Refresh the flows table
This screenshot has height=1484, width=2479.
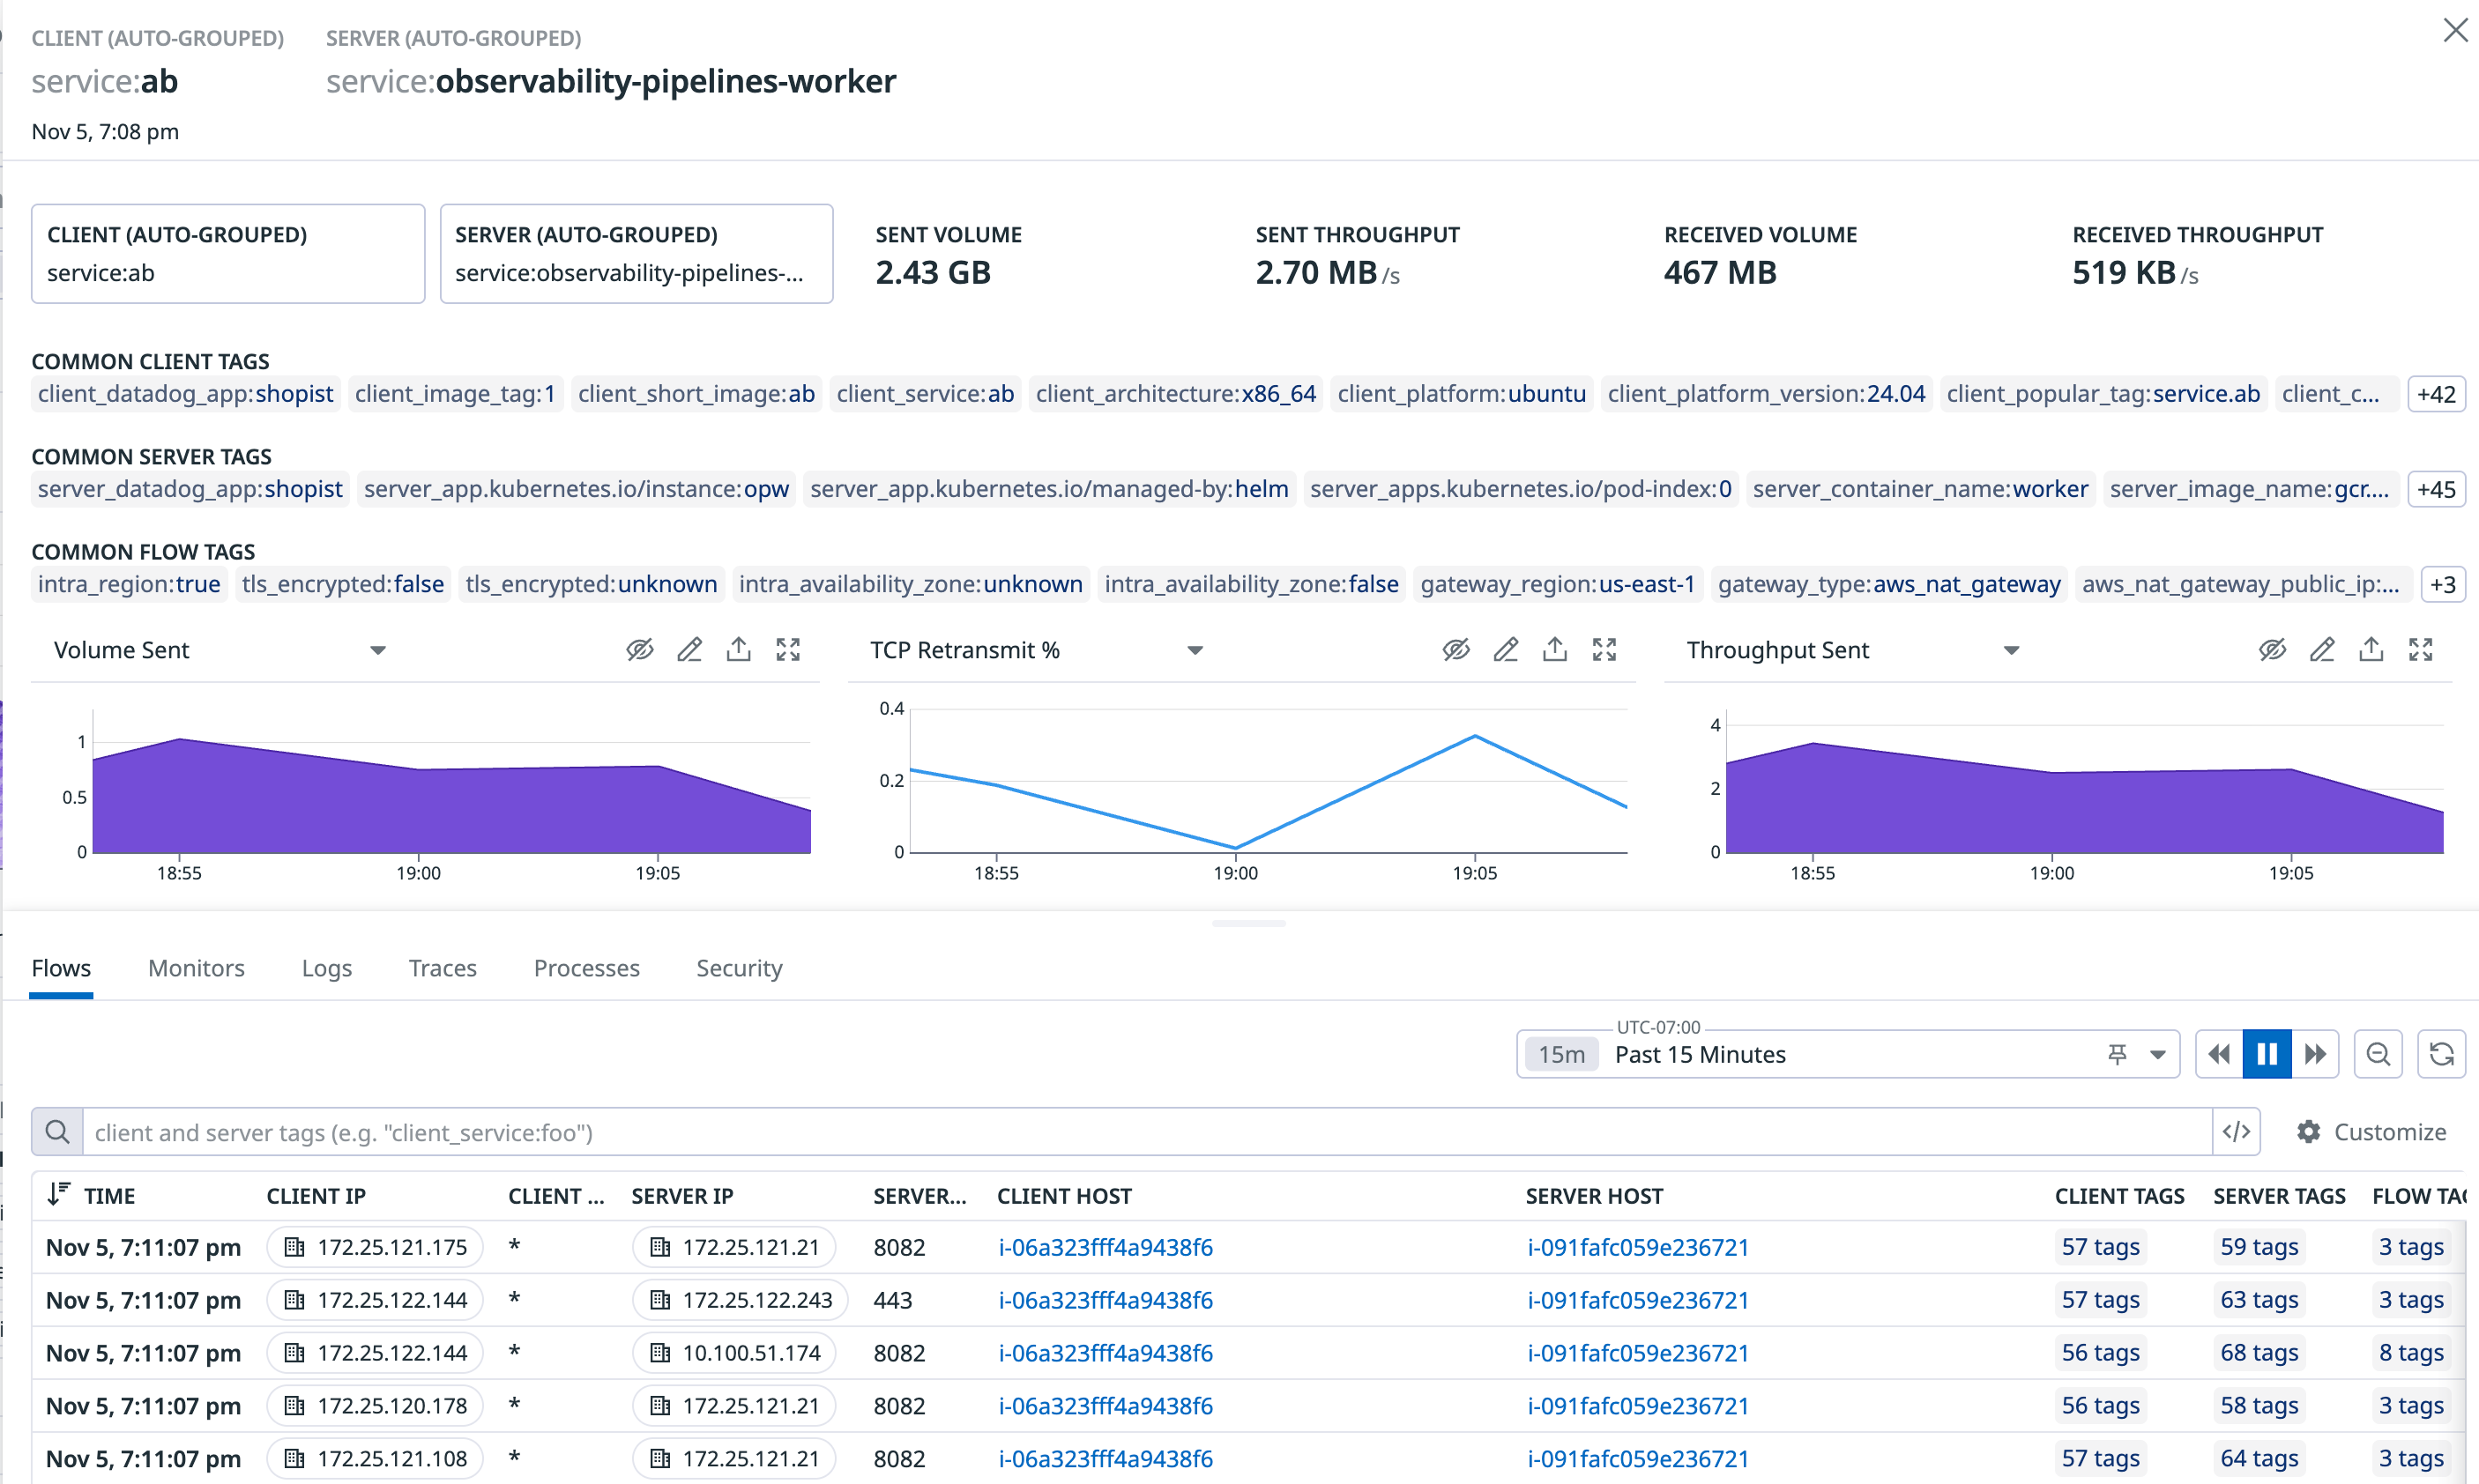[2442, 1054]
